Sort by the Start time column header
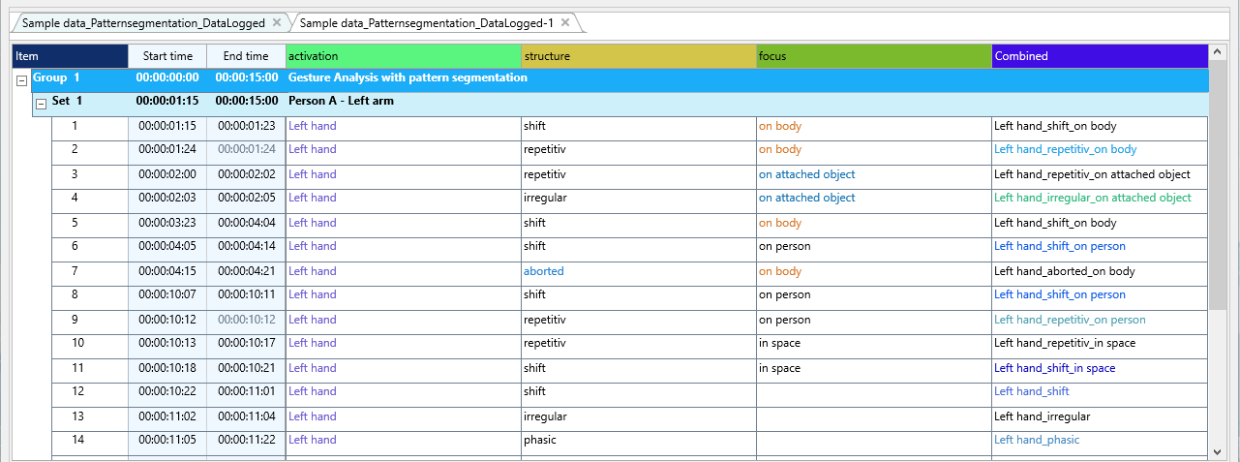The image size is (1240, 462). tap(167, 56)
